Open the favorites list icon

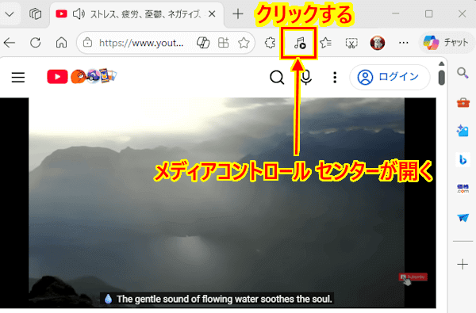[x=325, y=43]
